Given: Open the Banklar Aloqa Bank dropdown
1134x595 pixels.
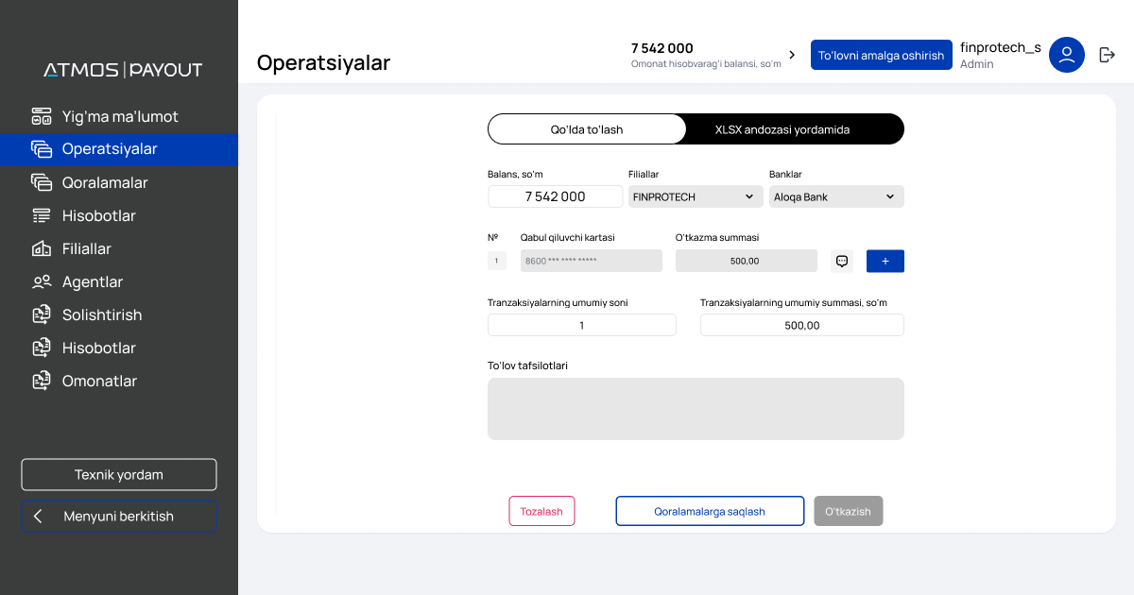Looking at the screenshot, I should click(x=835, y=196).
